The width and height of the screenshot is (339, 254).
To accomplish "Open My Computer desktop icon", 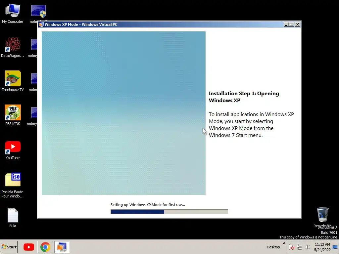I will pyautogui.click(x=13, y=13).
